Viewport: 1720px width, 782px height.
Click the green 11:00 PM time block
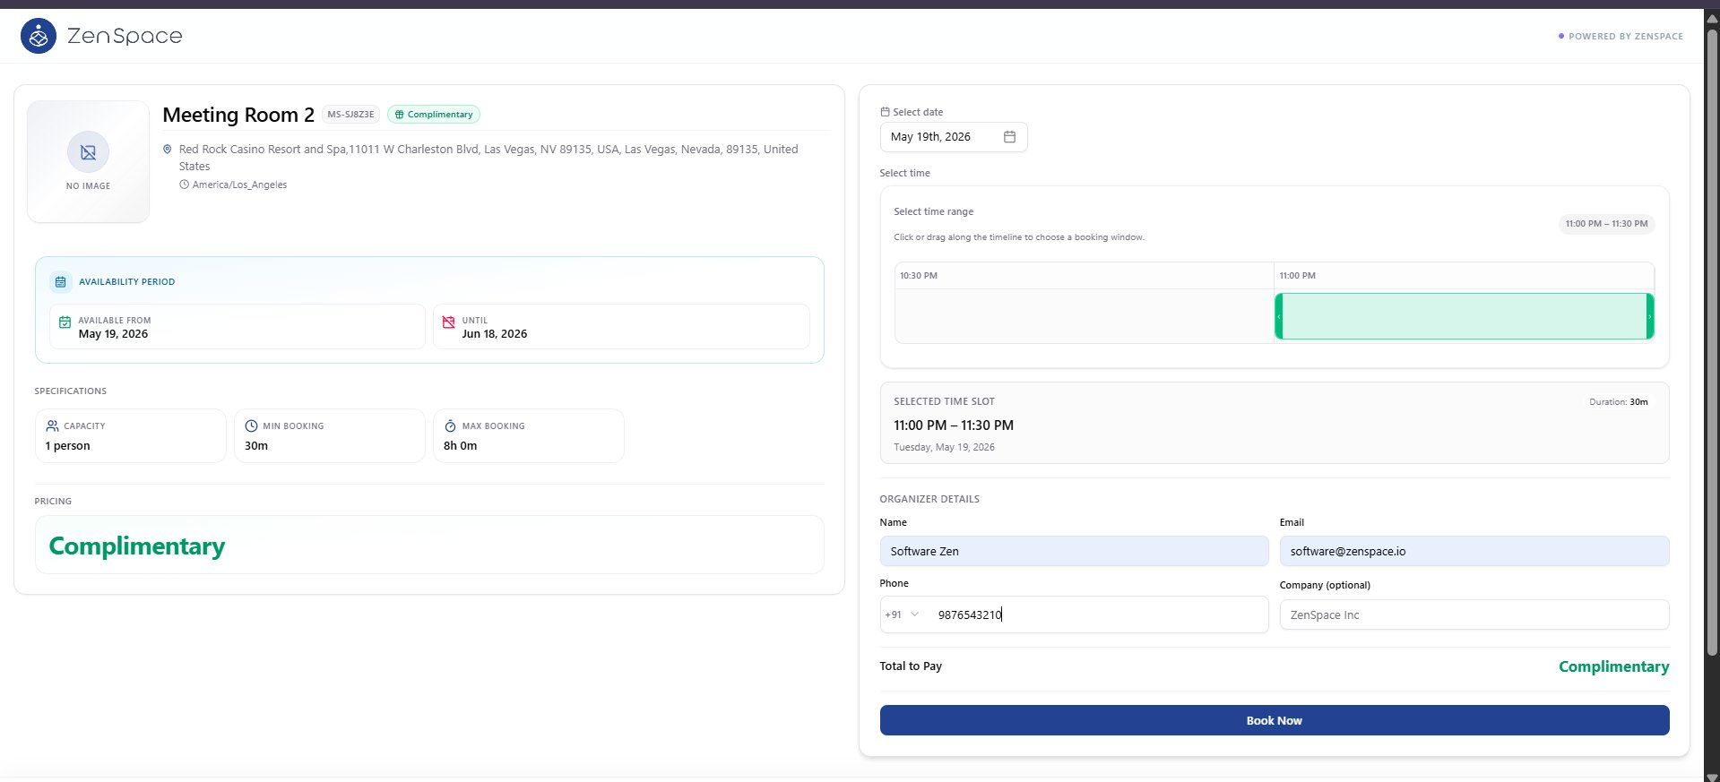[x=1464, y=316]
